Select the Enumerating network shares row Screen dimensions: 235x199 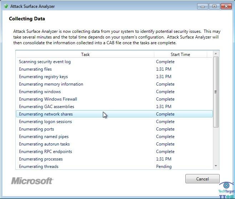[x=114, y=114]
